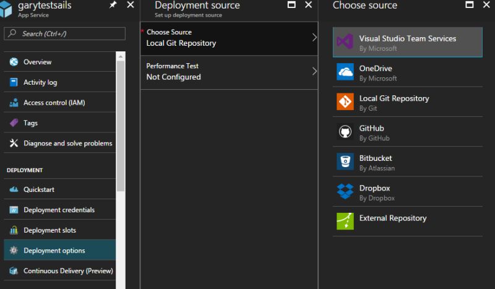Image resolution: width=495 pixels, height=289 pixels.
Task: Choose Visual Studio Team Services source
Action: click(x=408, y=42)
